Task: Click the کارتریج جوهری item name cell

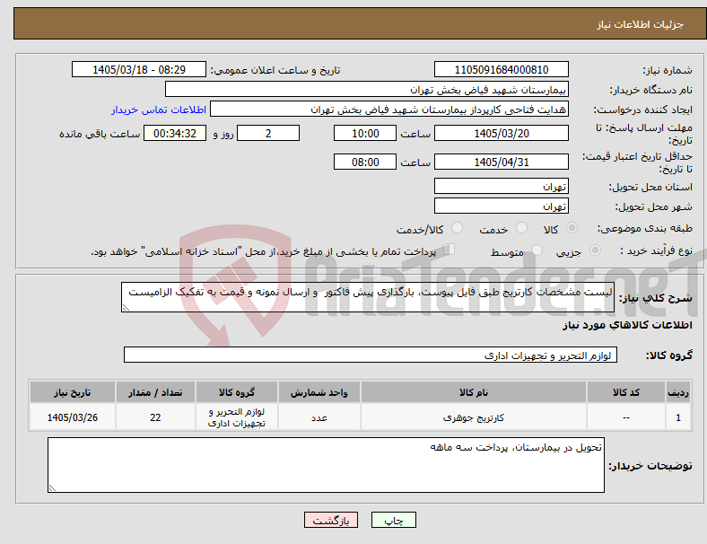Action: tap(474, 417)
